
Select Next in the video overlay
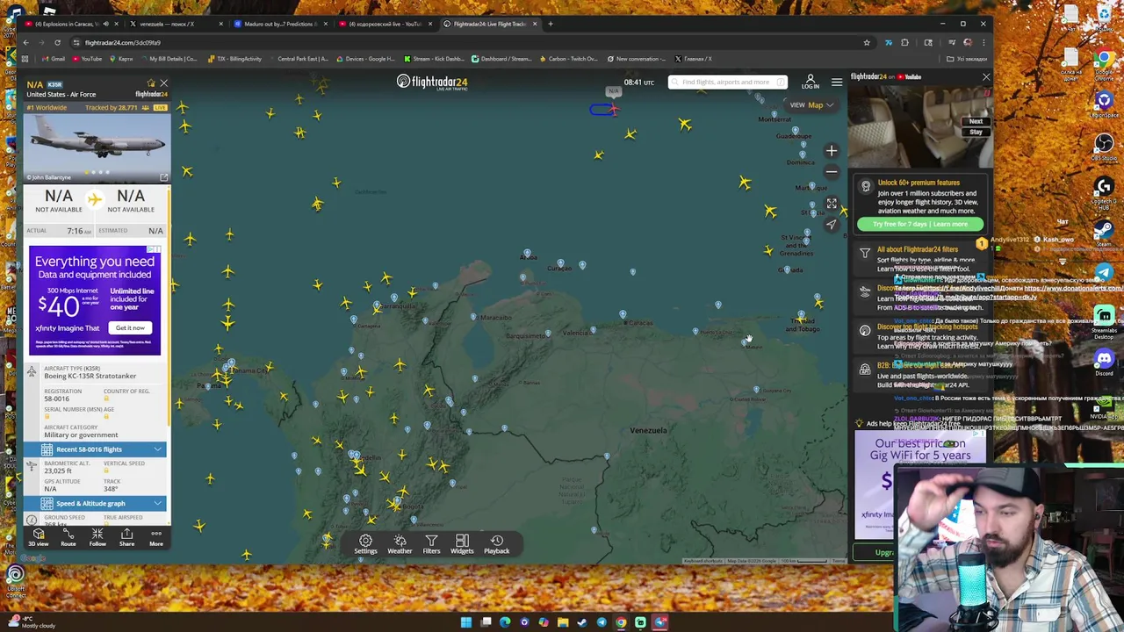[x=976, y=122]
